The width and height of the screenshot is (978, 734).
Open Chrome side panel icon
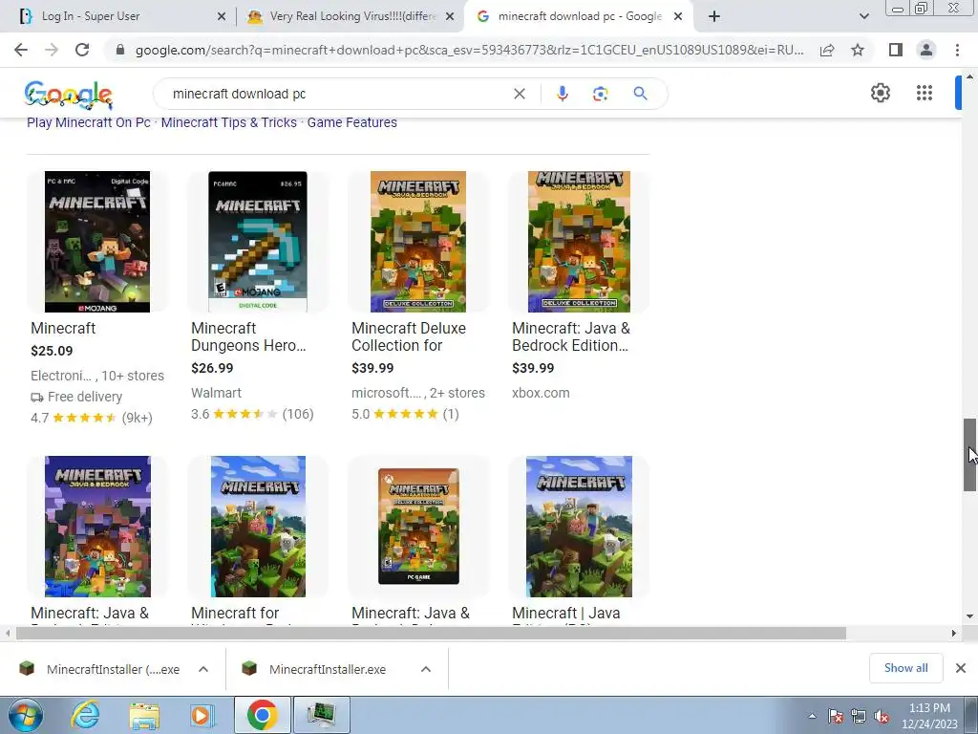click(x=896, y=50)
